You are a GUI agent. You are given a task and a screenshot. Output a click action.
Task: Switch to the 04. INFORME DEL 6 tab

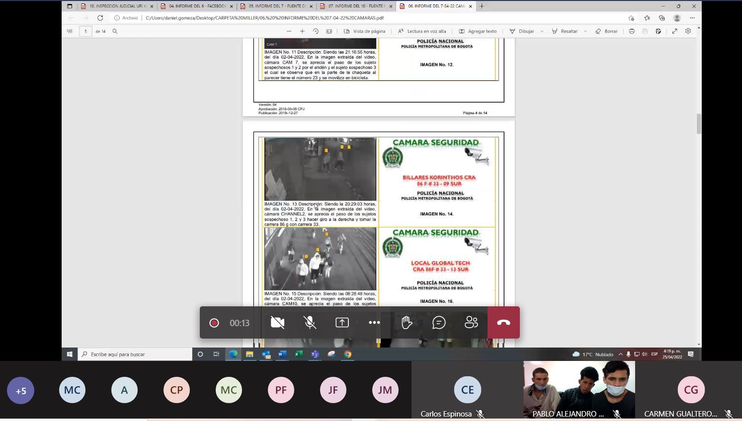pyautogui.click(x=197, y=6)
